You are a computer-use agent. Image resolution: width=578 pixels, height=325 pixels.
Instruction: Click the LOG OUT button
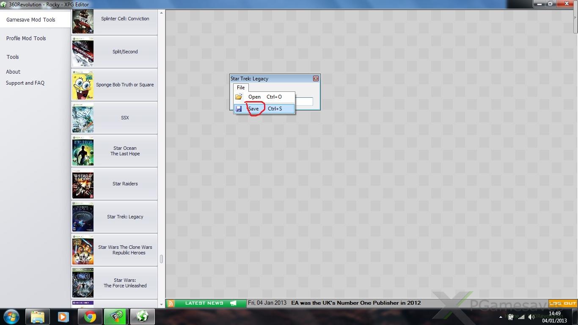563,303
